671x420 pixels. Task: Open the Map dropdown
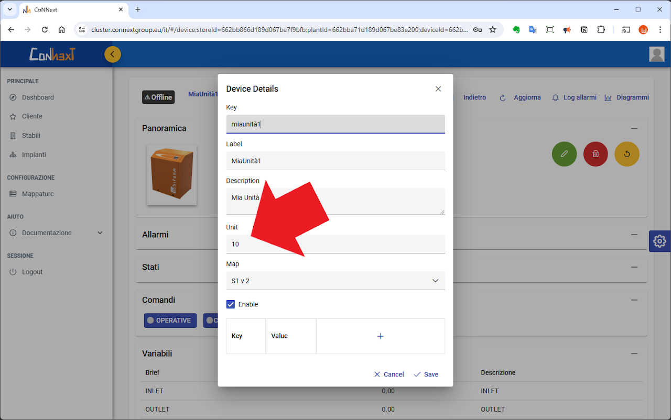coord(335,281)
